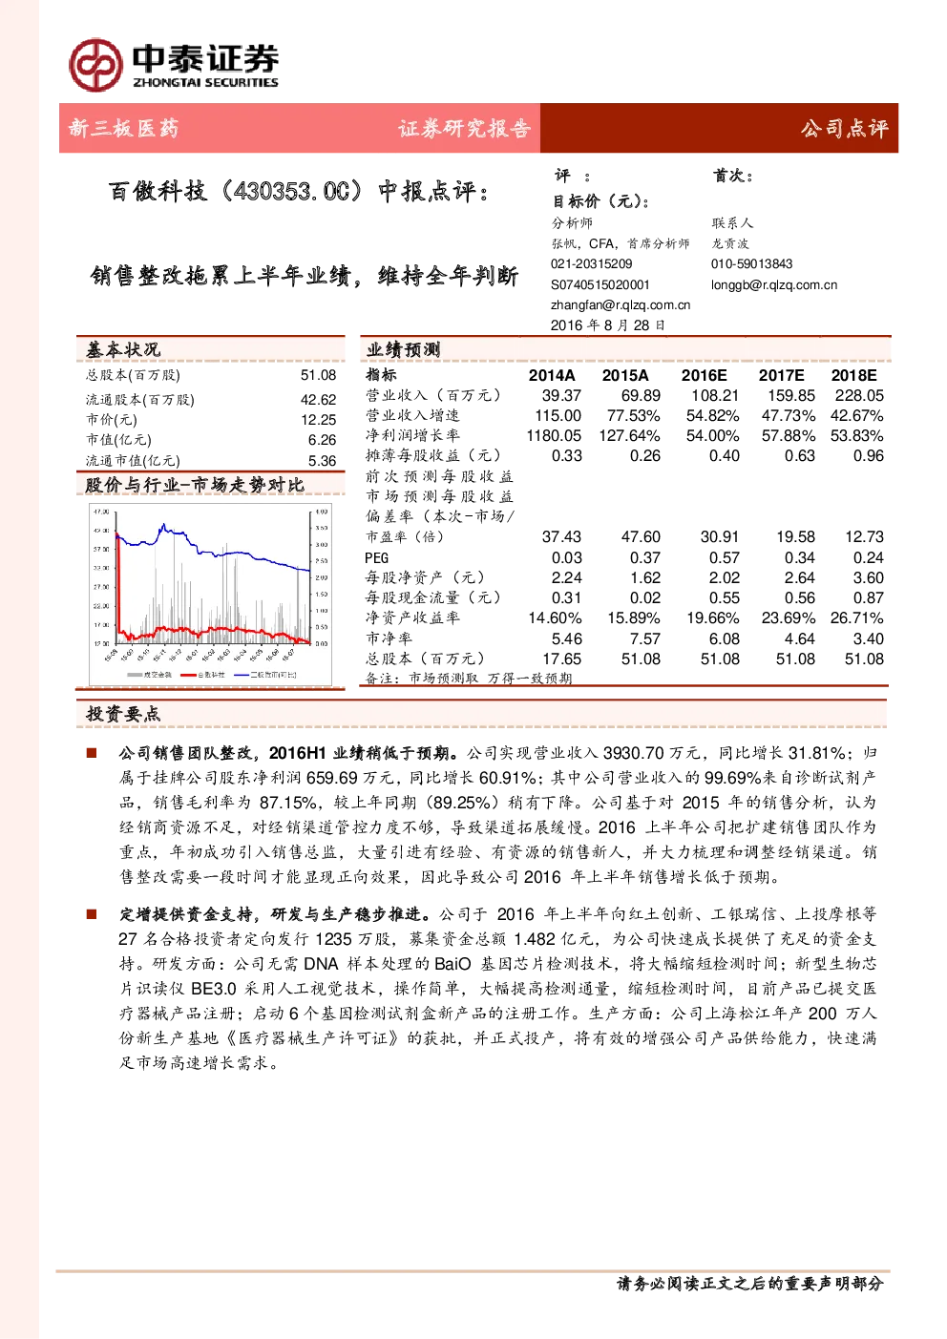Click the 业绩预测 section heading
This screenshot has width=947, height=1339.
point(403,350)
